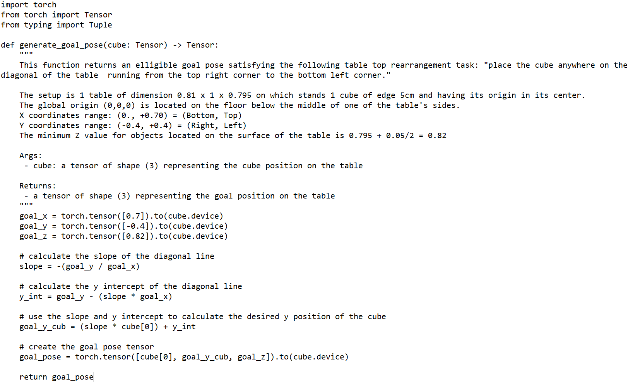Click the 'slope = -(goal_y / goal_x)' line
Screen dimensions: 628x385
pyautogui.click(x=79, y=266)
